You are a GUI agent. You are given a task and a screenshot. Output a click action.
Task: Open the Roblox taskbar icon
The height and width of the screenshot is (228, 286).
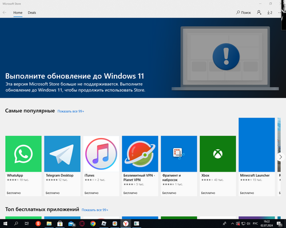(104, 223)
